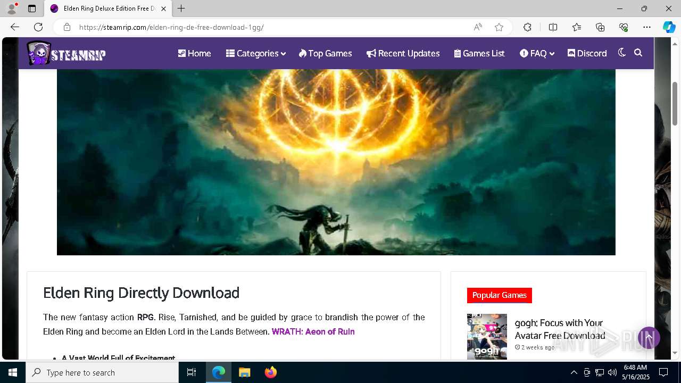Open browser Extensions icon

pyautogui.click(x=527, y=27)
